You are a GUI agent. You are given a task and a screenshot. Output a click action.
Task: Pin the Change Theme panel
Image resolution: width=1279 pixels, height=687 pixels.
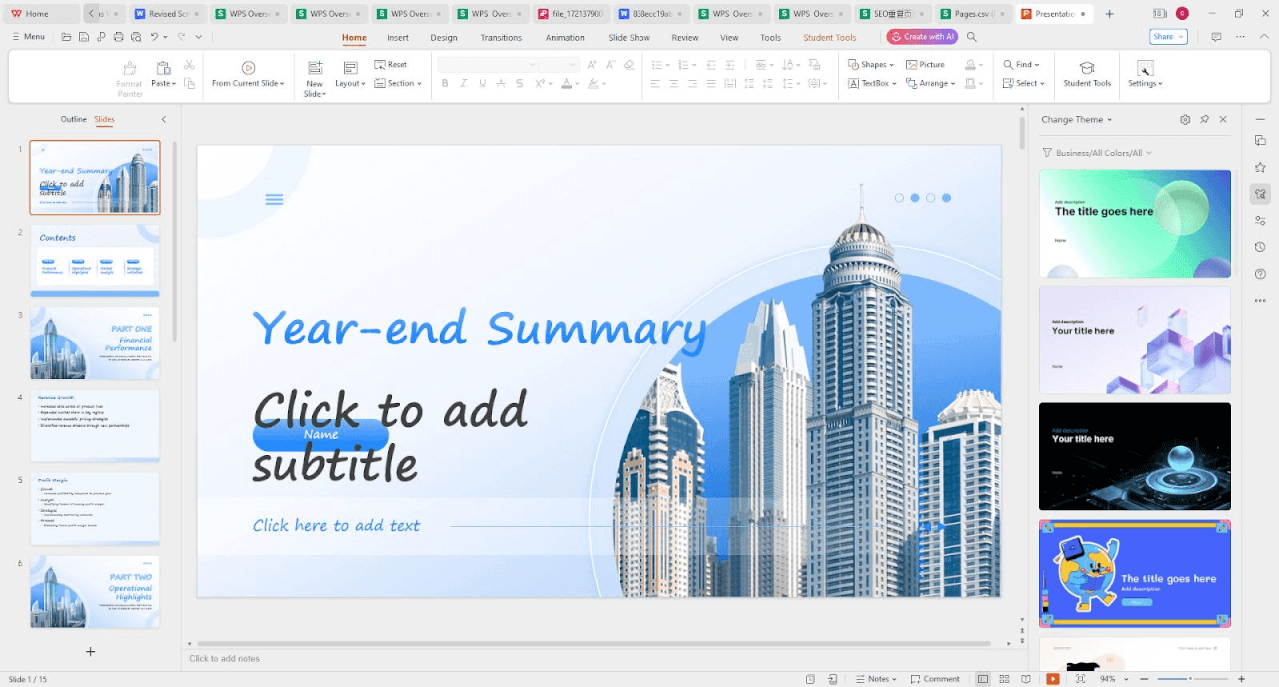[x=1205, y=119]
